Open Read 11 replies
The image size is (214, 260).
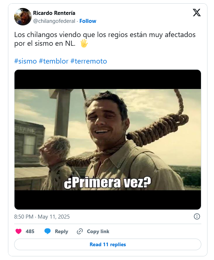point(108,244)
